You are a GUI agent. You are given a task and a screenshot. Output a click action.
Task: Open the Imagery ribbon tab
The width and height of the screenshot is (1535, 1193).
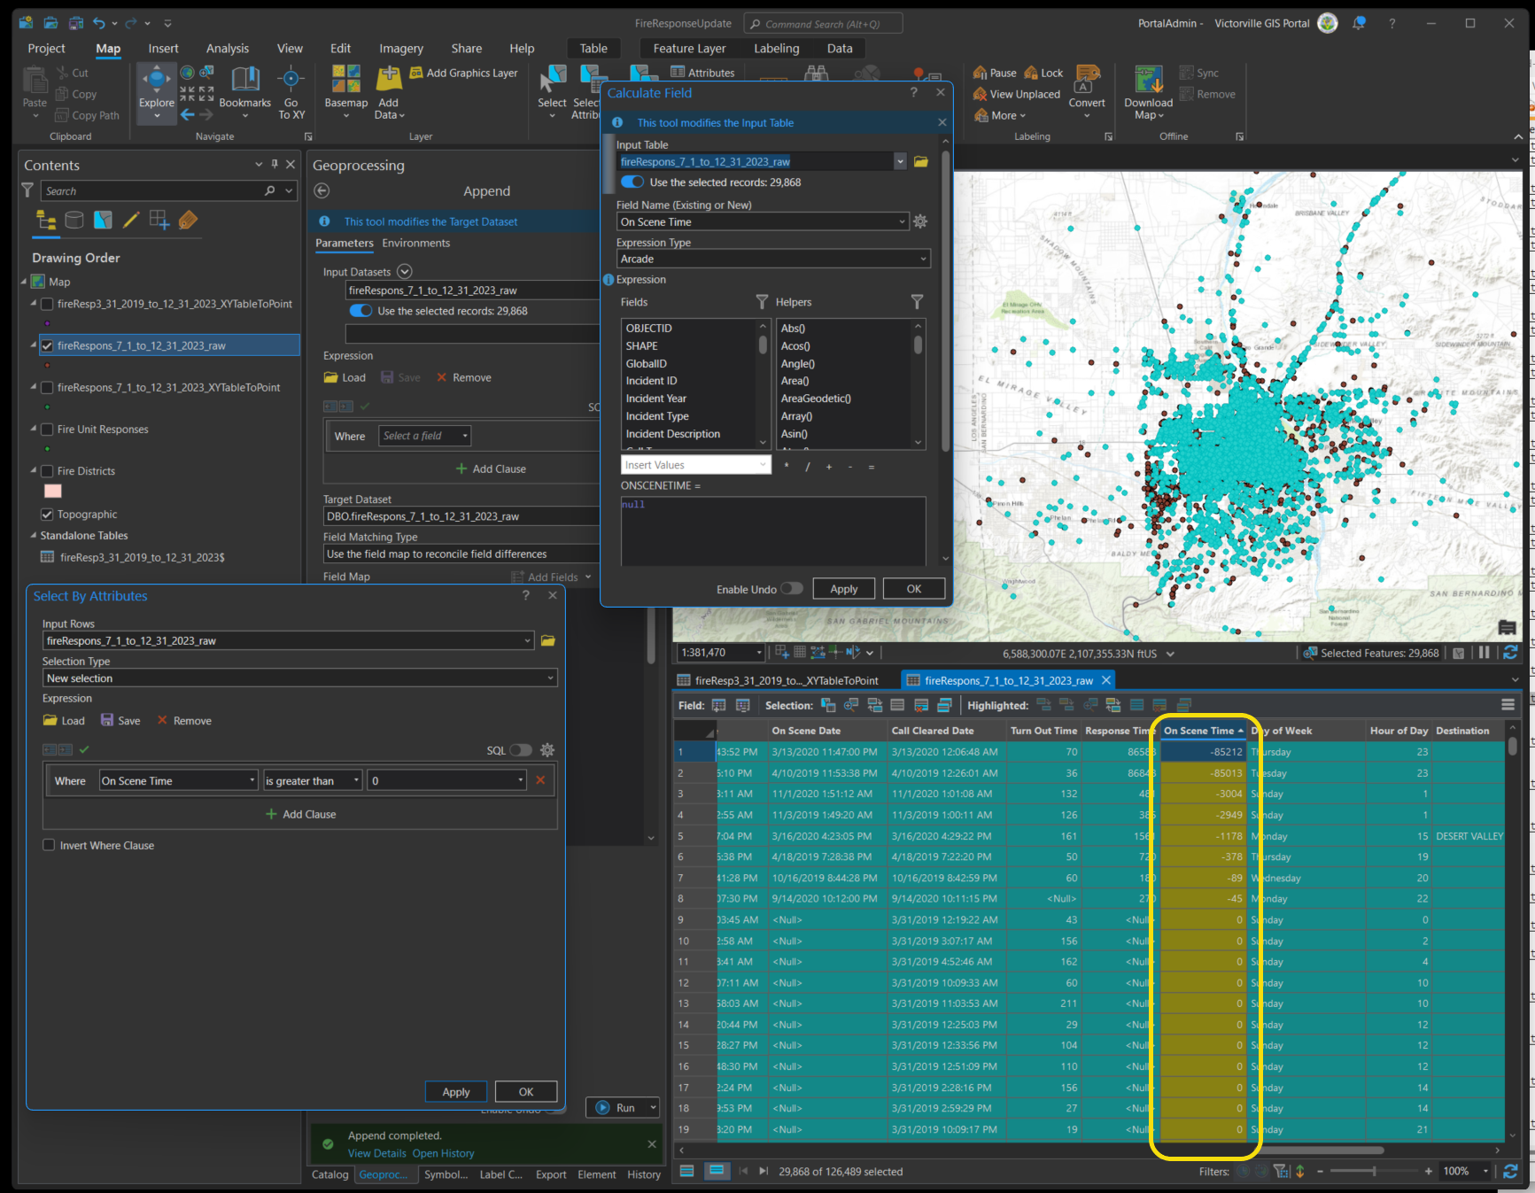click(401, 49)
